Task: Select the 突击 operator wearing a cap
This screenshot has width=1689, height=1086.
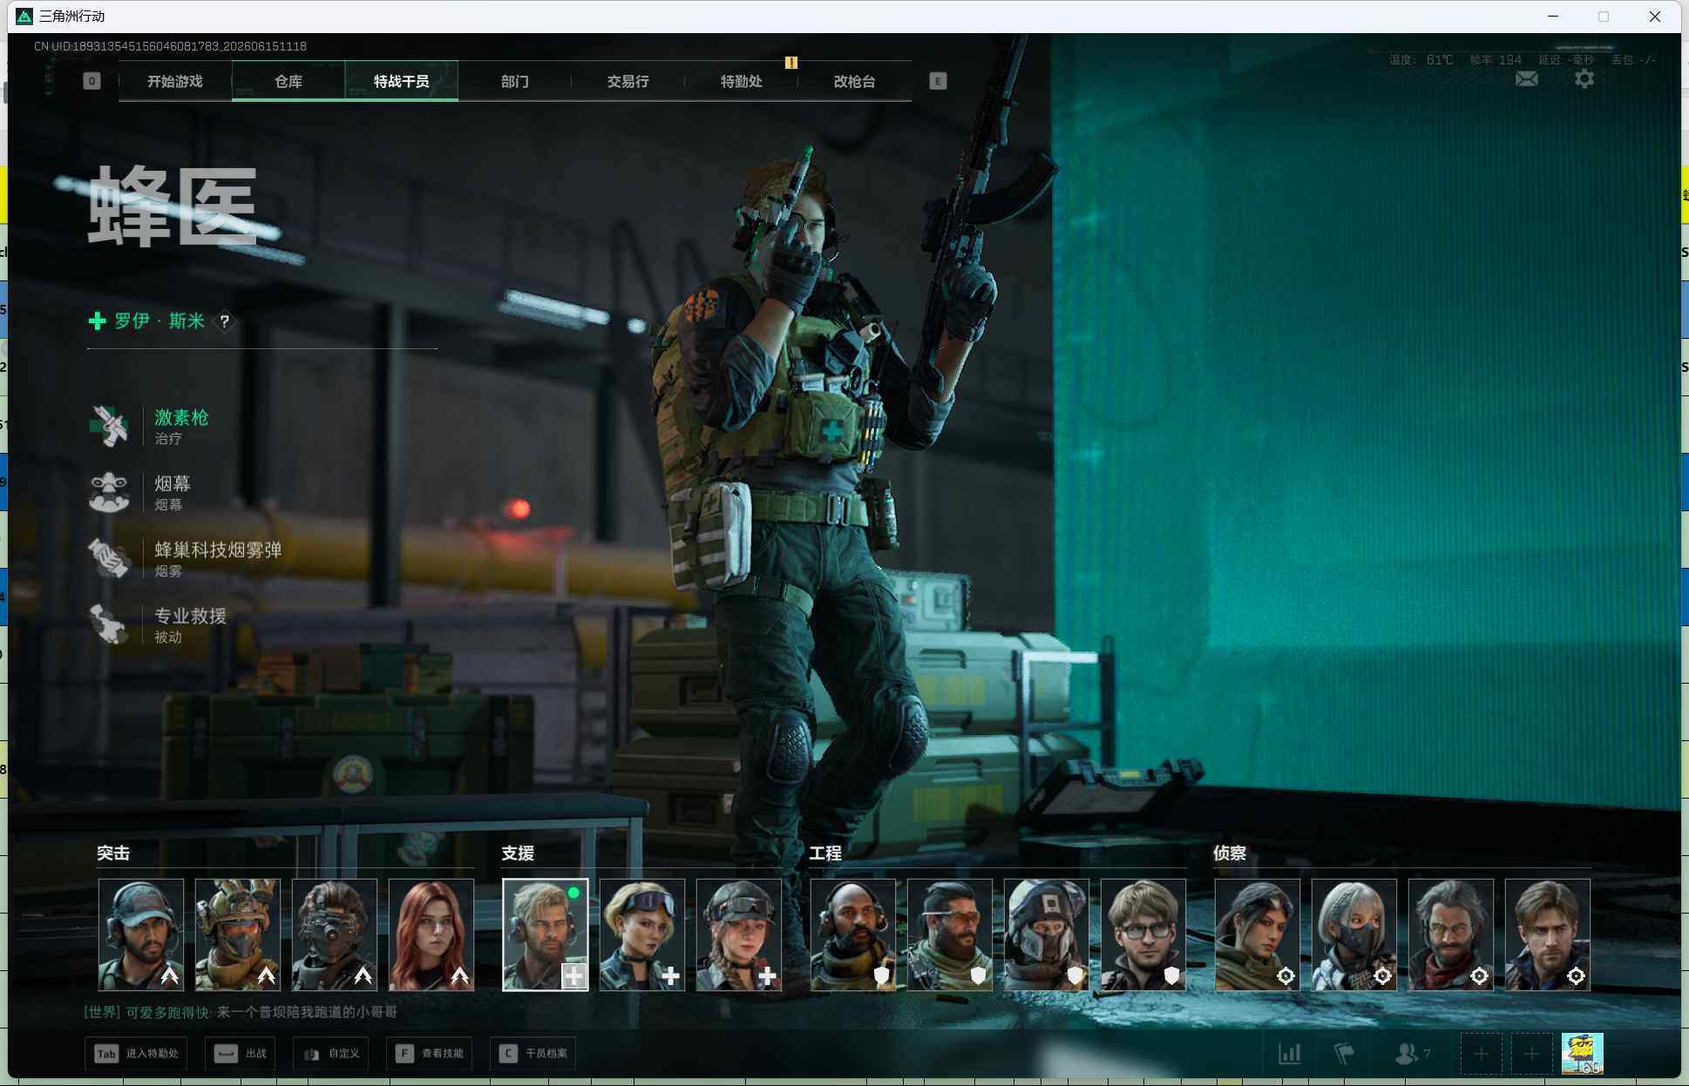Action: pos(141,934)
